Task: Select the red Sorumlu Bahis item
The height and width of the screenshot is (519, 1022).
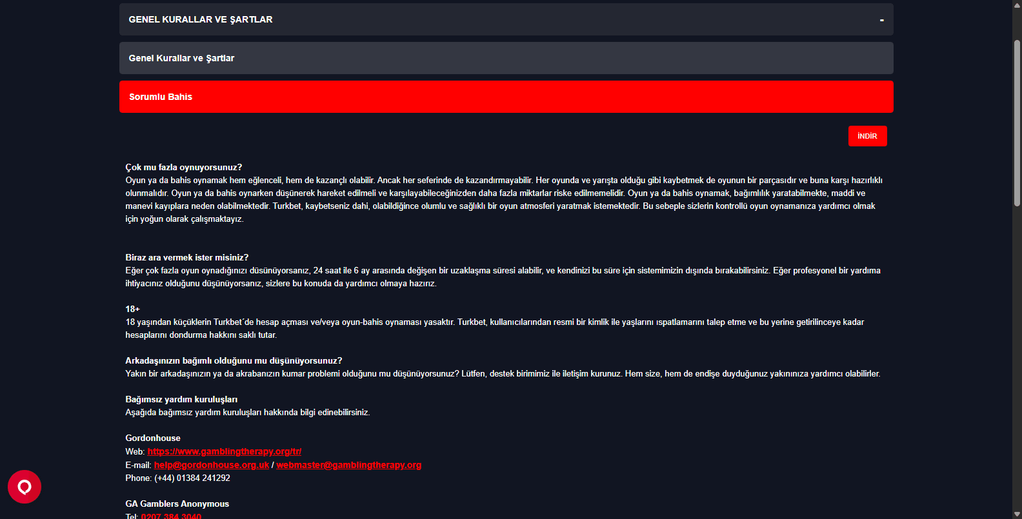Action: [506, 97]
